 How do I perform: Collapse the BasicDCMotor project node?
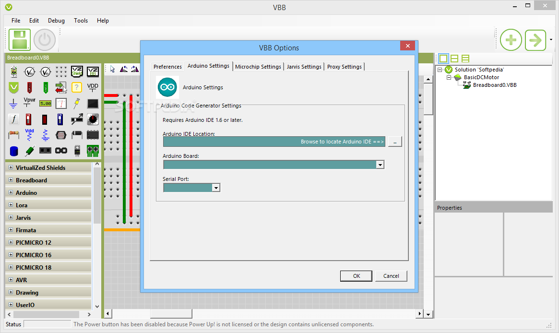tap(449, 77)
